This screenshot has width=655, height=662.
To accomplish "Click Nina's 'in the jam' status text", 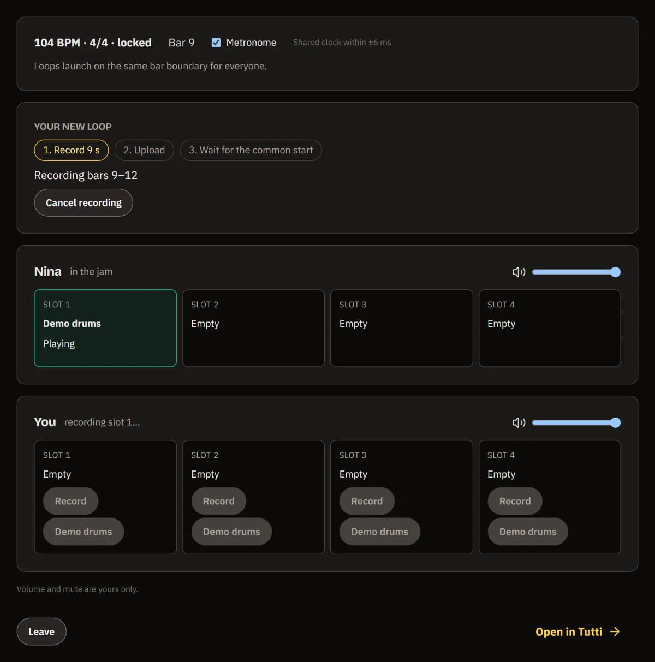I will (91, 272).
